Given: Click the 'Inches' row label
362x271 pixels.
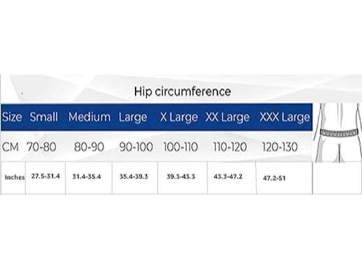Looking at the screenshot, I should pos(15,177).
